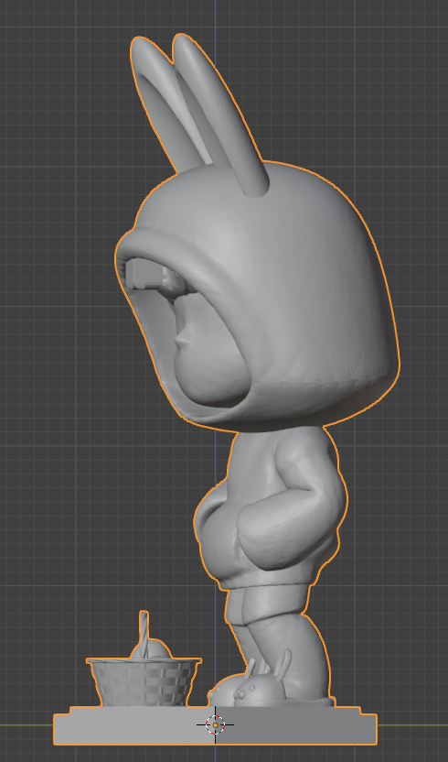The width and height of the screenshot is (448, 762).
Task: Select the flat rectangular base platform
Action: [x=215, y=725]
